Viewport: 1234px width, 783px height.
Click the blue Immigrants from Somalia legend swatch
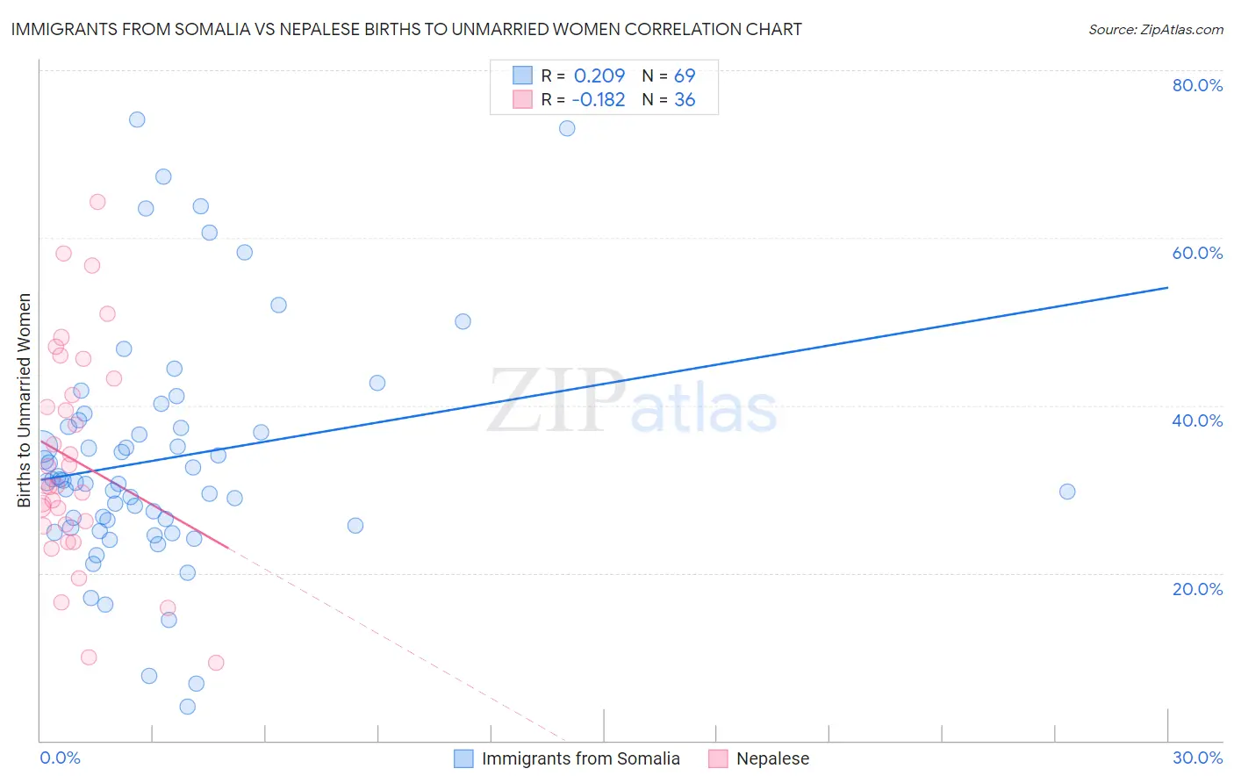(x=463, y=758)
